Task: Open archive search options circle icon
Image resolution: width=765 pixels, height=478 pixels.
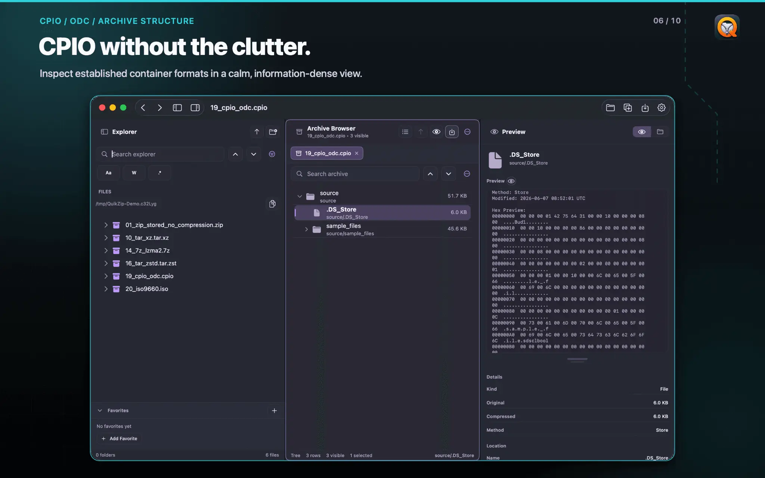Action: (x=467, y=174)
